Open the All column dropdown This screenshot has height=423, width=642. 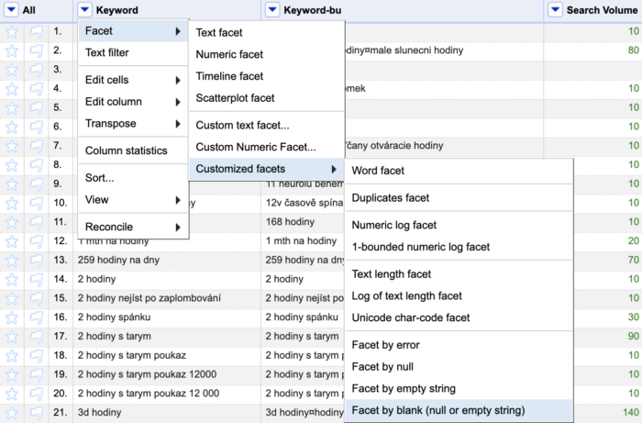[11, 10]
